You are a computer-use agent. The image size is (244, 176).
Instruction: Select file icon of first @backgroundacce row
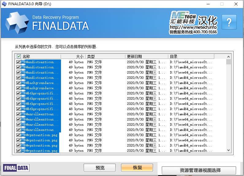23,83
